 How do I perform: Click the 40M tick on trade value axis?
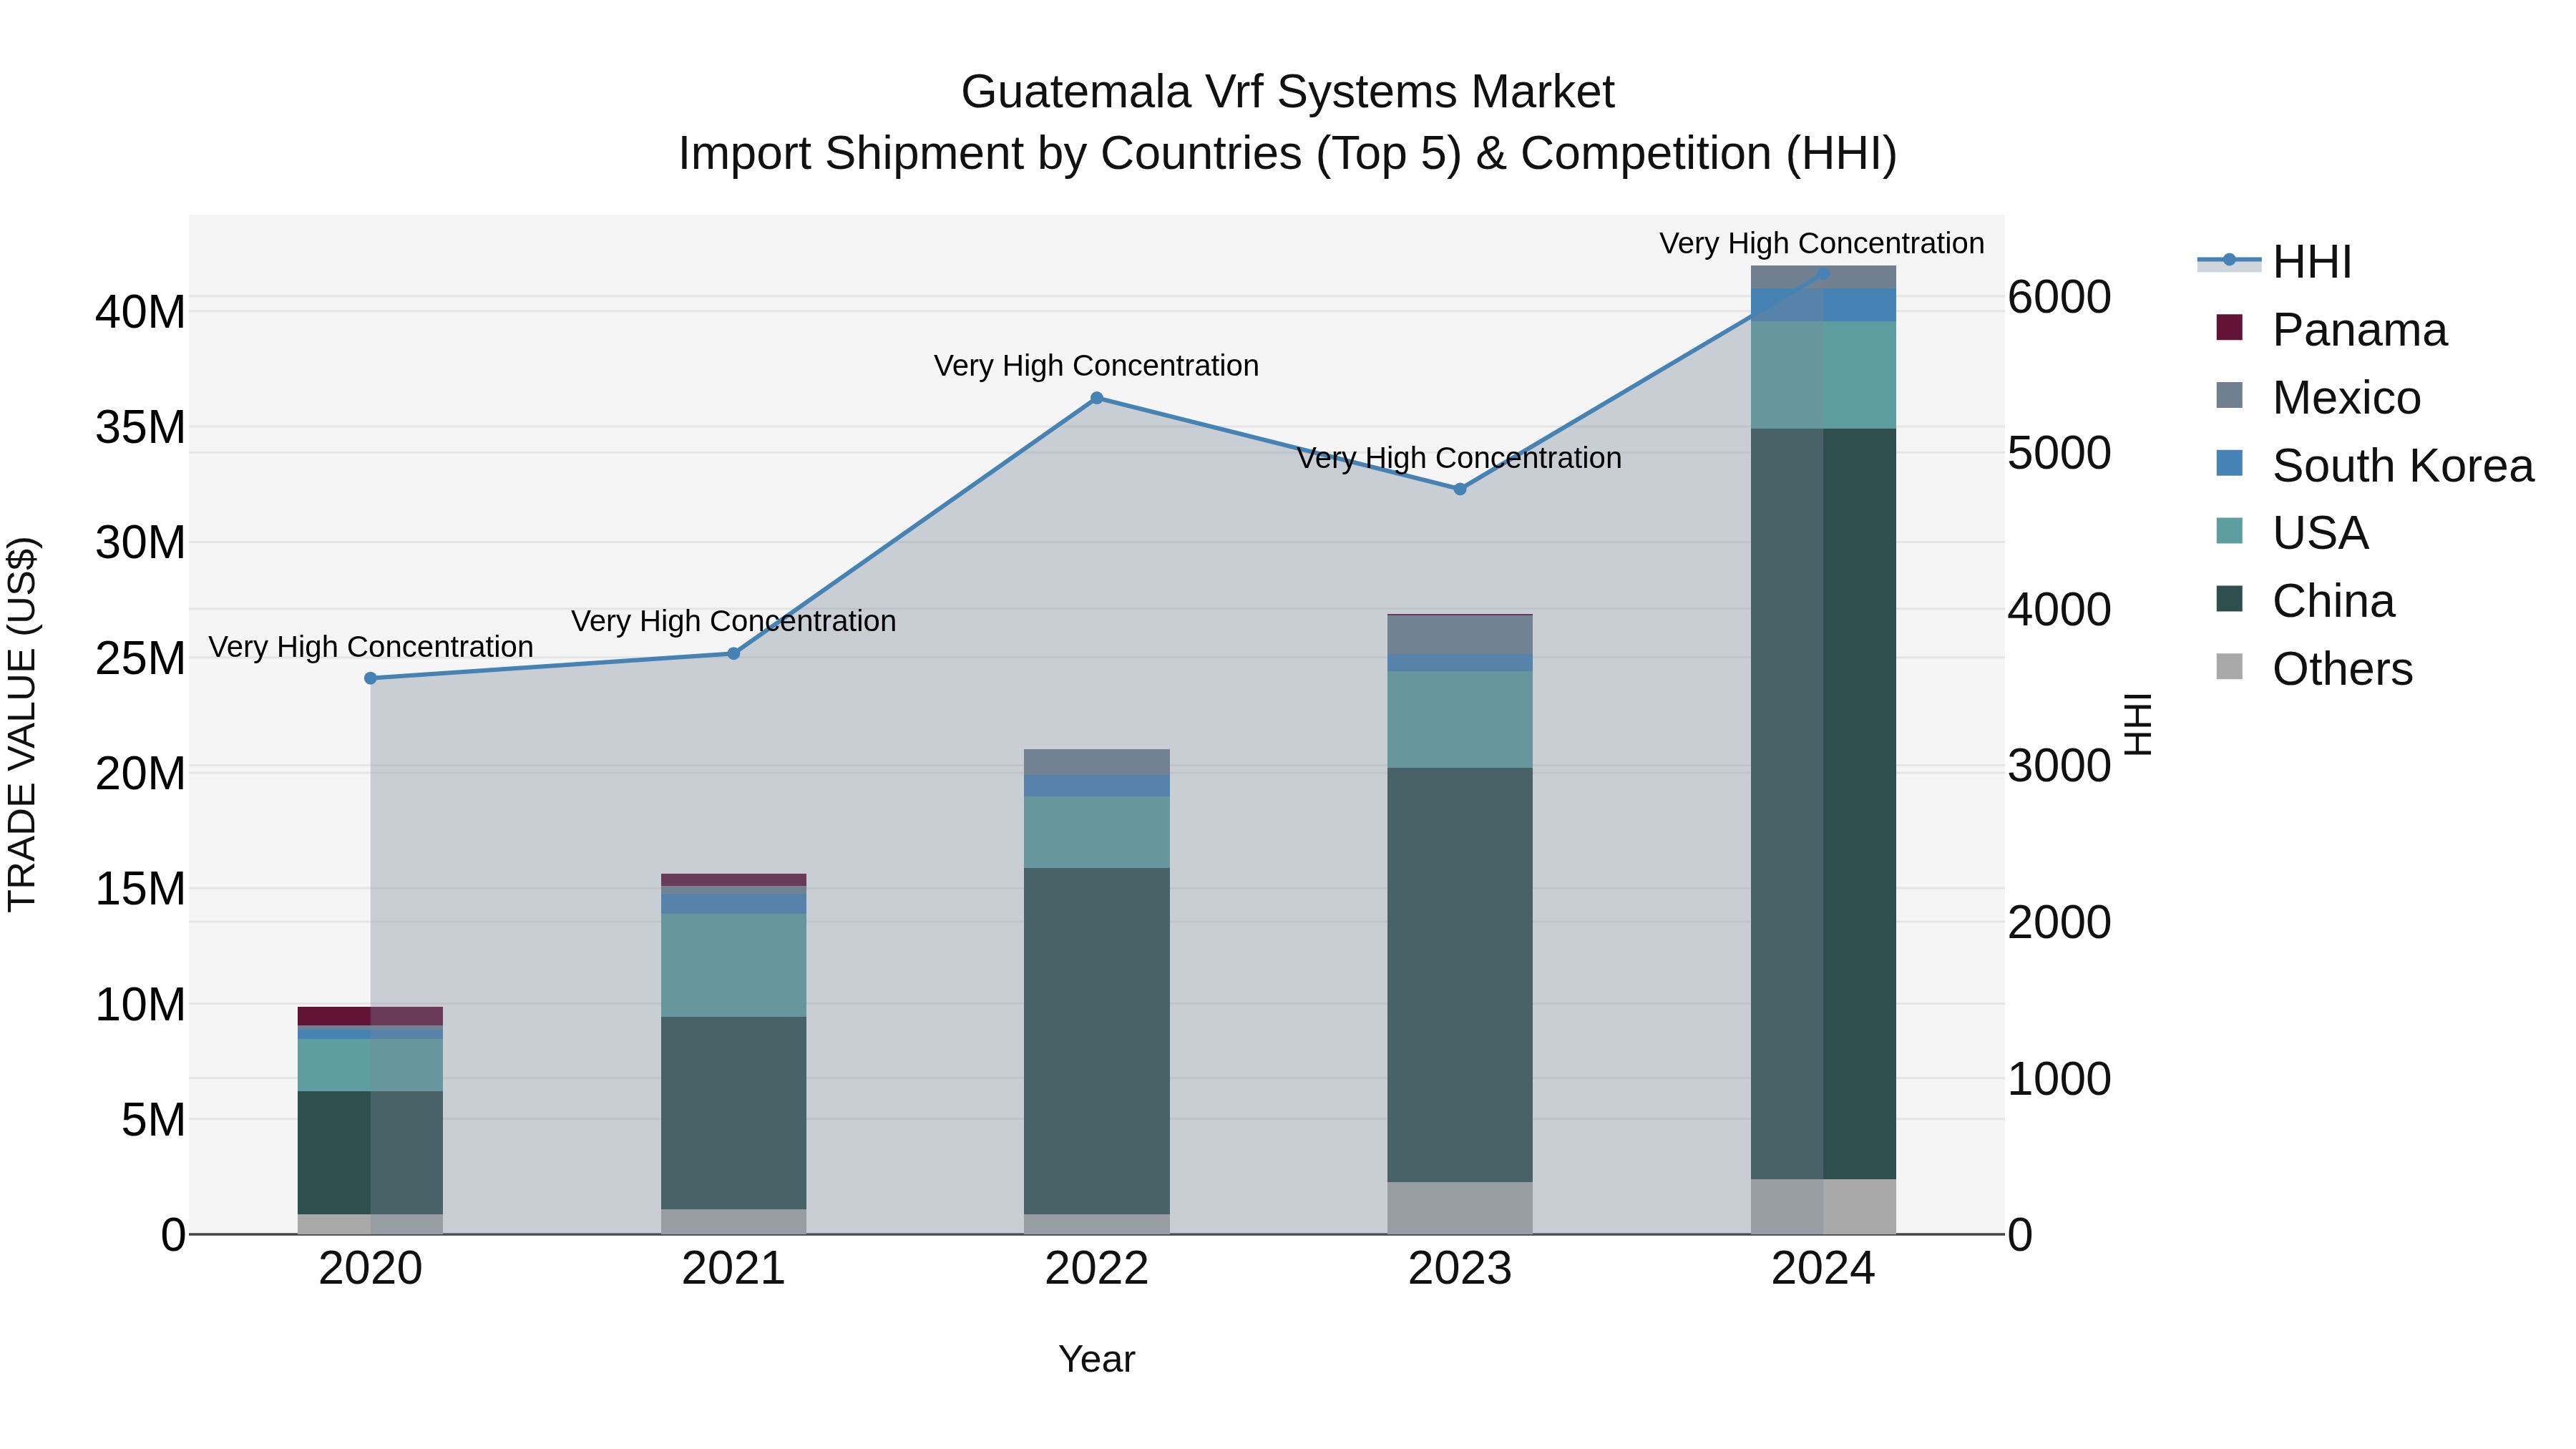[140, 312]
